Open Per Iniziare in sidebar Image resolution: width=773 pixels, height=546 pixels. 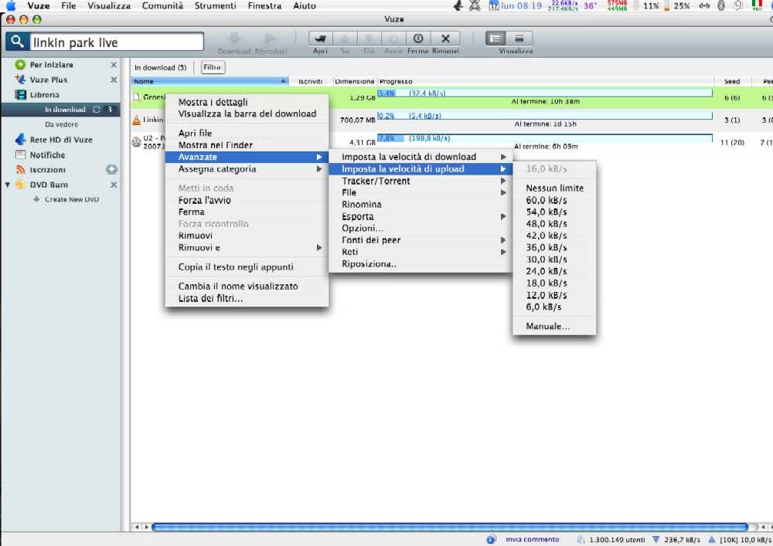[51, 65]
